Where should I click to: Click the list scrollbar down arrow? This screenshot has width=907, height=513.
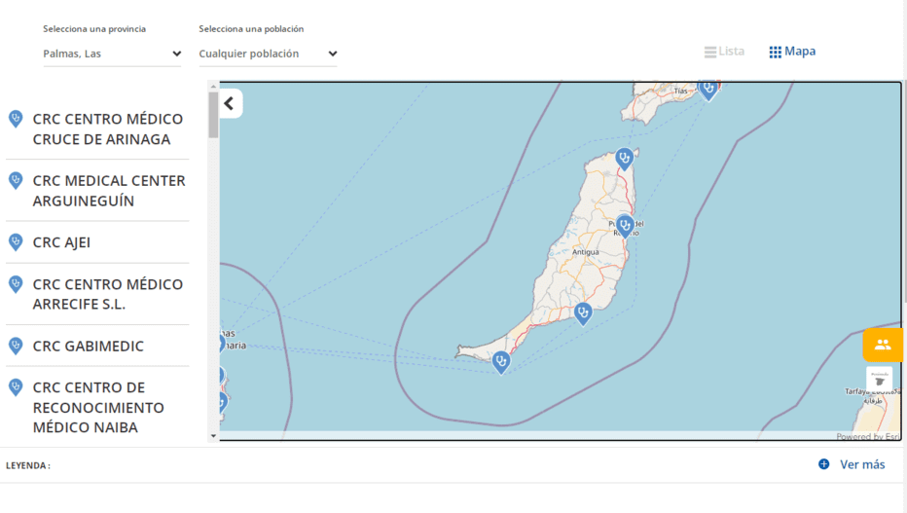(x=213, y=436)
